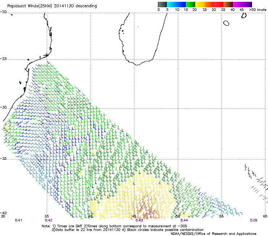Viewport: 268px width, 236px height.
Task: Click the brown 35-40 knots color segment
Action: coord(228,4)
